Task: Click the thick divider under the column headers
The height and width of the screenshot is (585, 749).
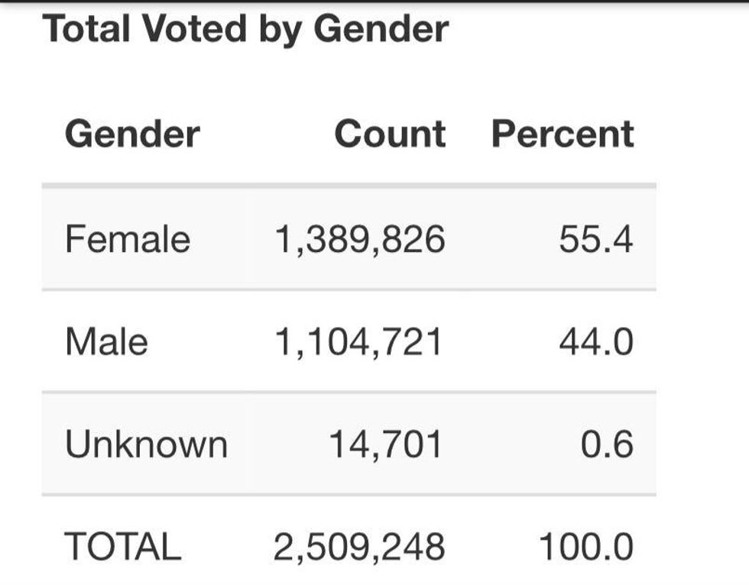Action: pos(349,186)
